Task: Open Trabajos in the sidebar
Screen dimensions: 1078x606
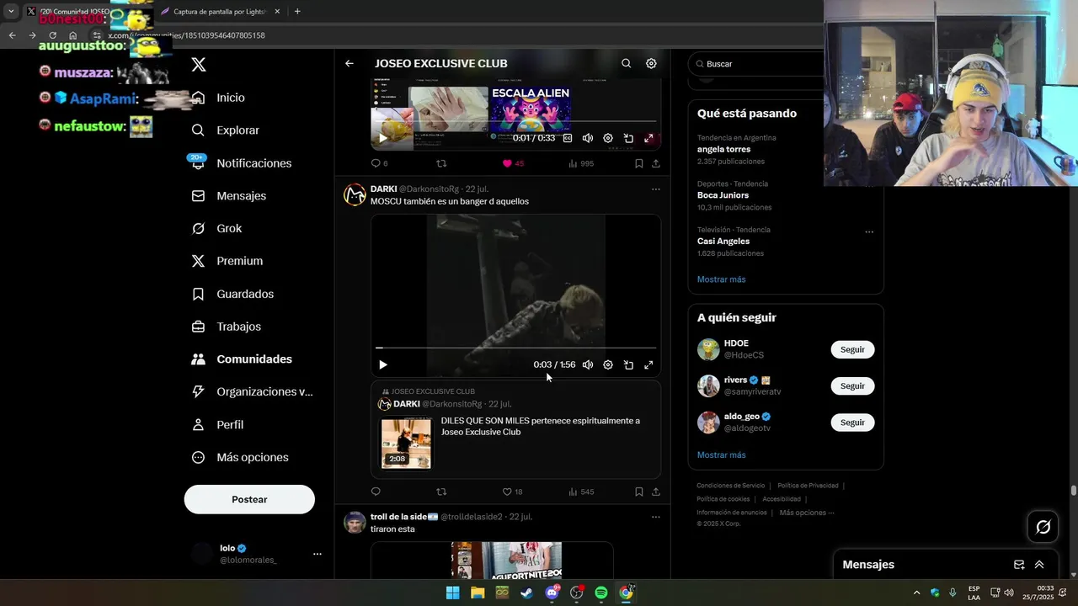Action: [x=227, y=327]
